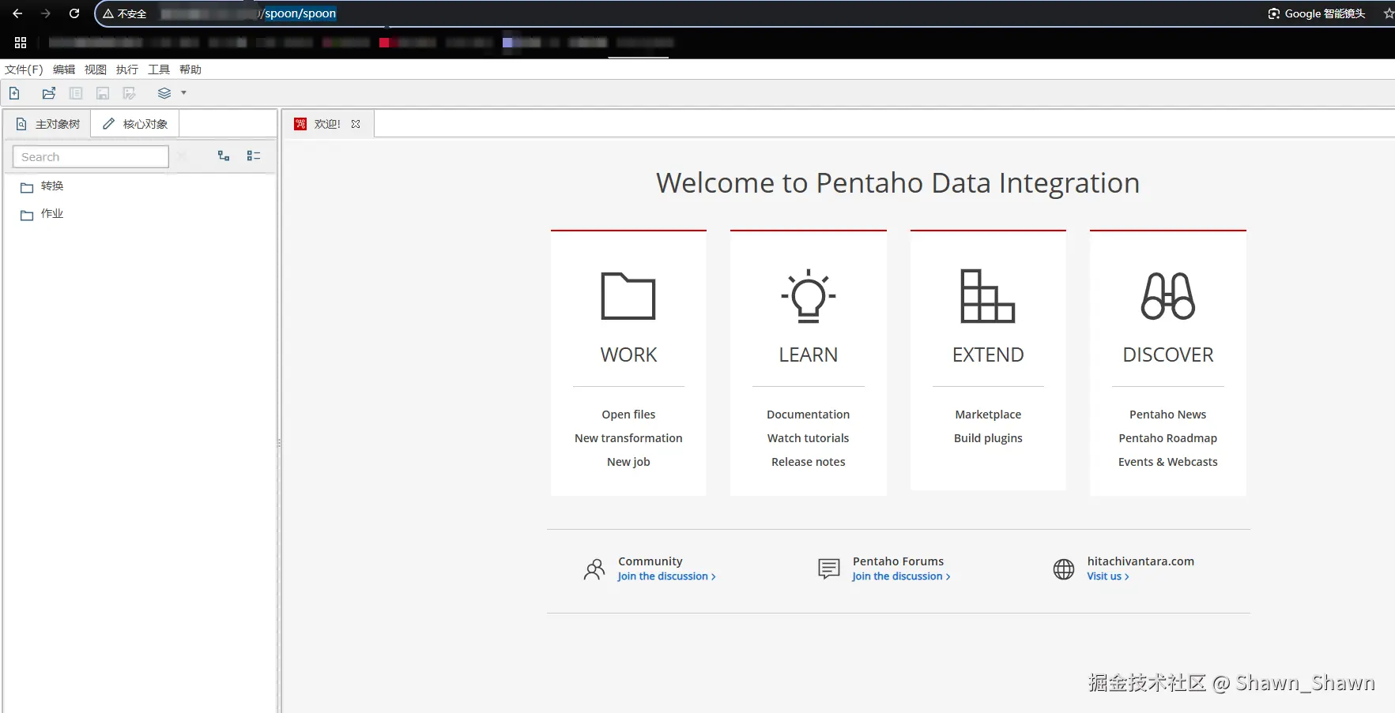Click the perspective layers toolbar icon
The image size is (1395, 713).
164,93
